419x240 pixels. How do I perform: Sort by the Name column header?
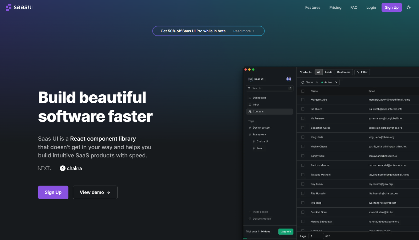314,91
